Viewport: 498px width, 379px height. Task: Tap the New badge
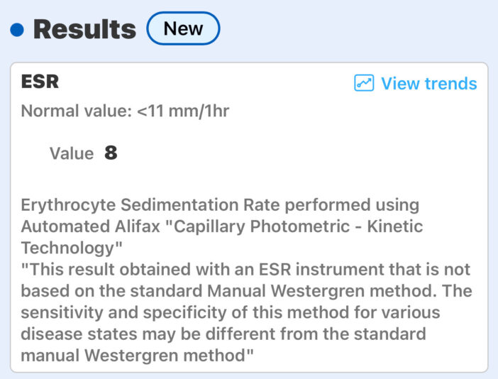point(183,28)
